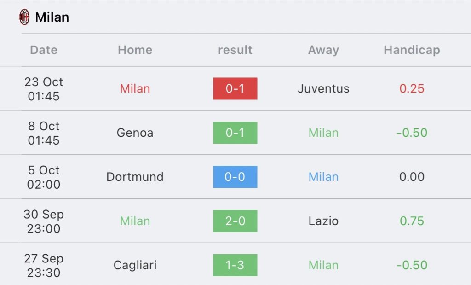The image size is (471, 285).
Task: Select the Date column header
Action: [x=44, y=50]
